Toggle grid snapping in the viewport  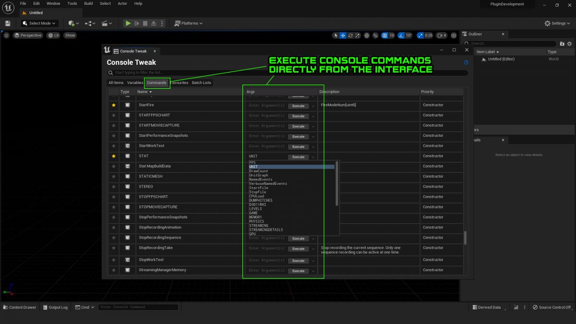pos(384,36)
